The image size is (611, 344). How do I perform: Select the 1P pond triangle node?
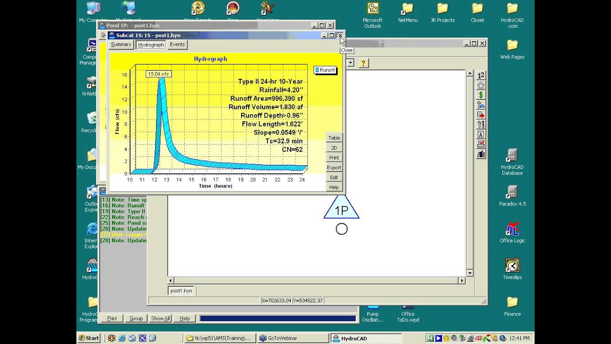click(x=341, y=207)
